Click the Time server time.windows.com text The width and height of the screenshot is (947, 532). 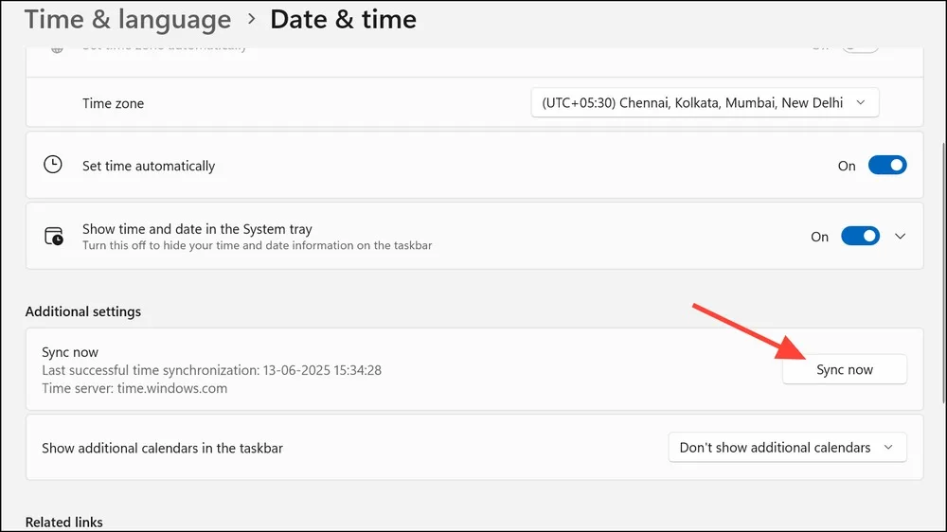point(134,388)
